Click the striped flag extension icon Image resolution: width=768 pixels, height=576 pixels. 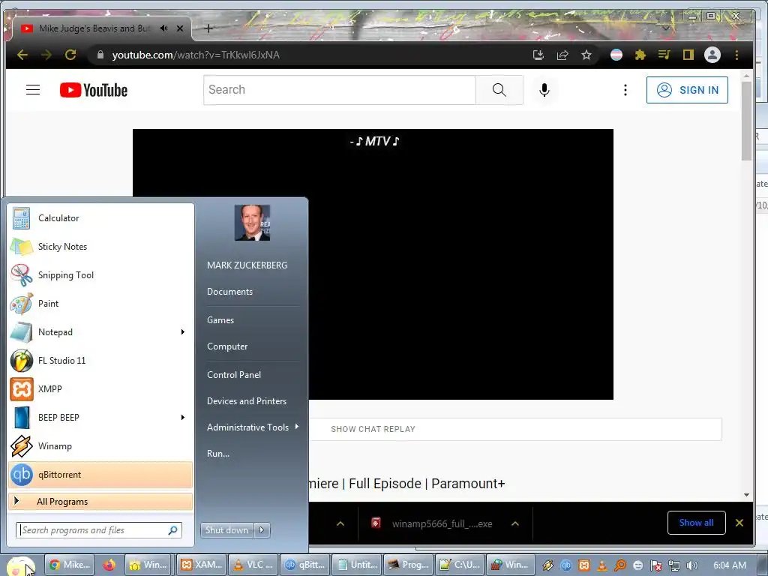616,55
